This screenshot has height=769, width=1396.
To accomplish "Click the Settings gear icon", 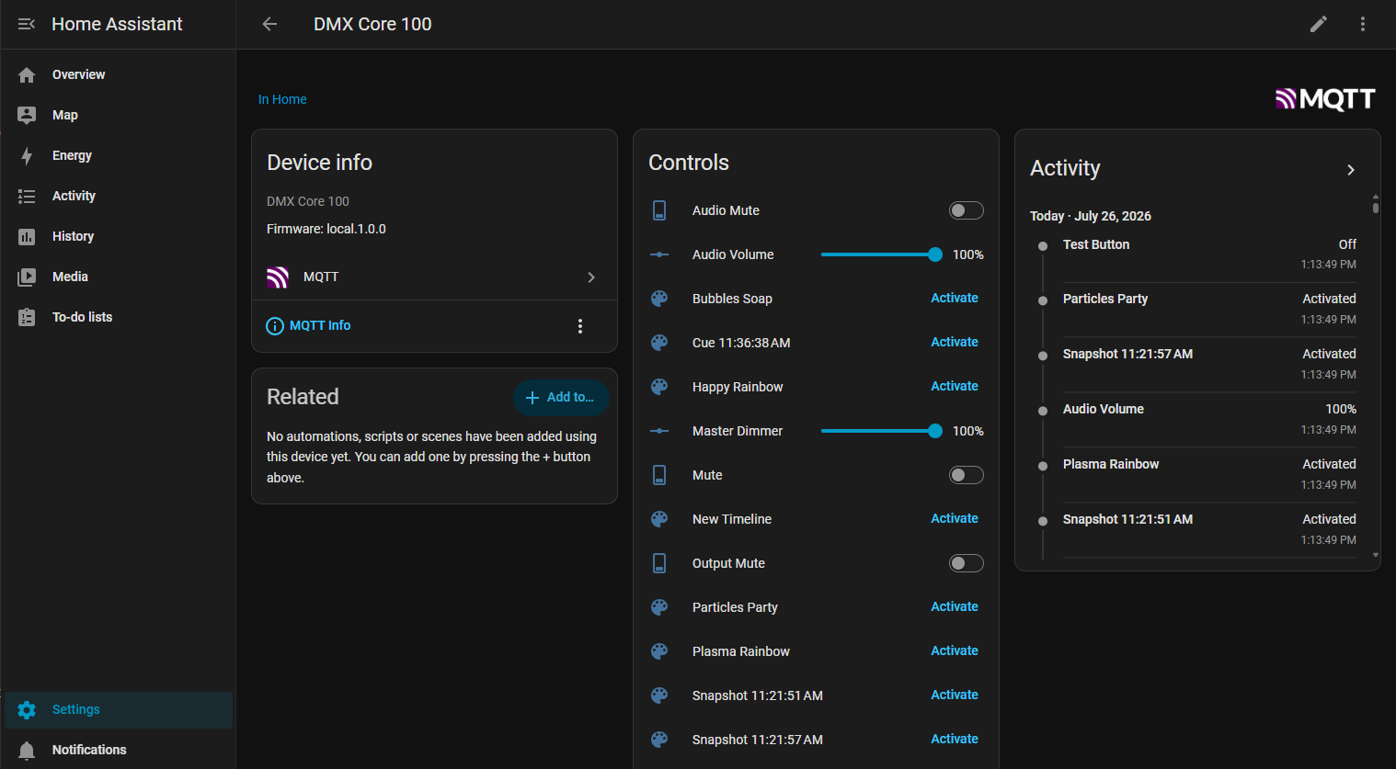I will pyautogui.click(x=27, y=709).
